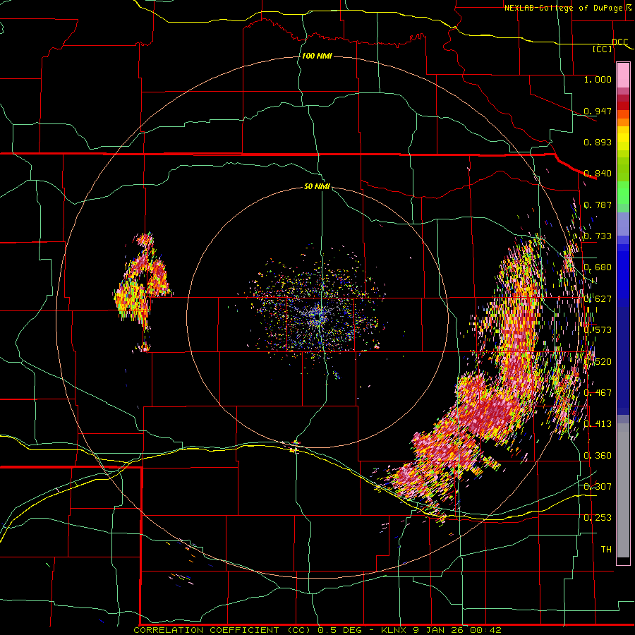635x635 pixels.
Task: Click the 0.947 scale value
Action: tap(598, 111)
